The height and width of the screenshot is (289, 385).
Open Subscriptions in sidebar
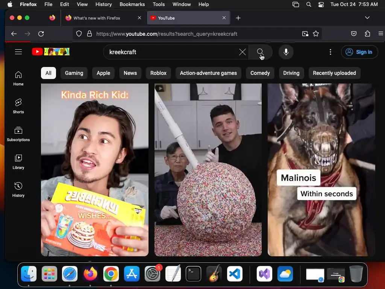click(x=18, y=134)
